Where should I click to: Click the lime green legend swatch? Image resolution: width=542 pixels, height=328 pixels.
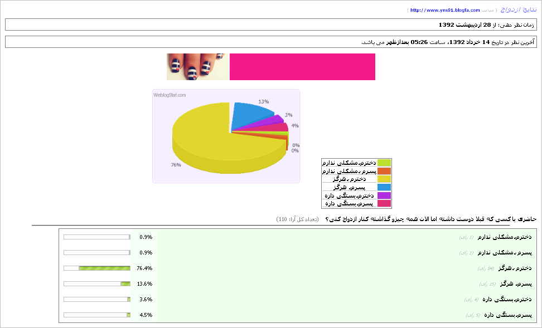click(x=384, y=163)
